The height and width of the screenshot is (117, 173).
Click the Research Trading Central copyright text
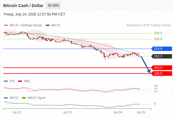pos(148,25)
